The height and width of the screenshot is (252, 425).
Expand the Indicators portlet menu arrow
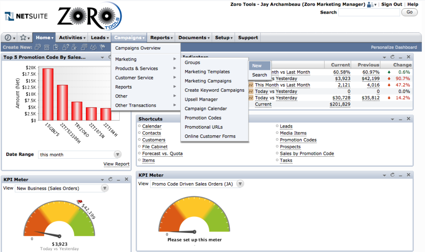point(385,57)
